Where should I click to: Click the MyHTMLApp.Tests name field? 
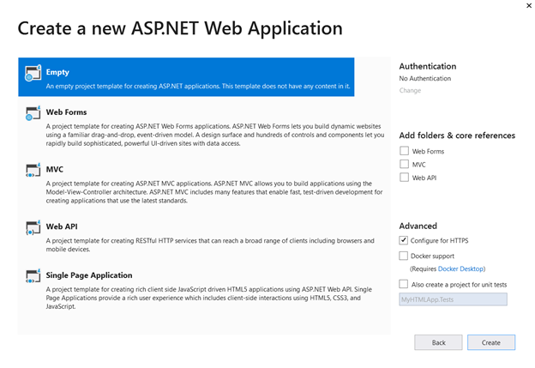click(453, 299)
